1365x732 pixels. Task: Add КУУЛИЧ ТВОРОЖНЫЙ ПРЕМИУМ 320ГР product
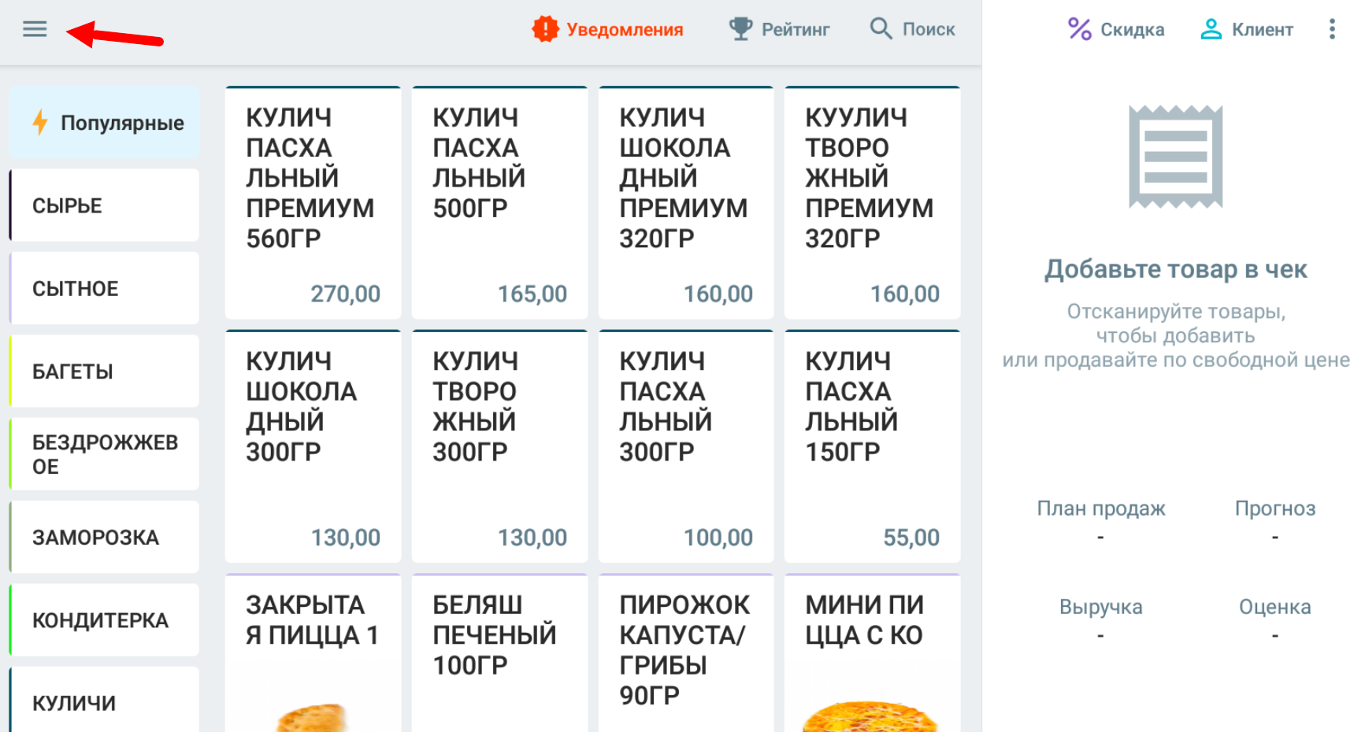click(872, 202)
